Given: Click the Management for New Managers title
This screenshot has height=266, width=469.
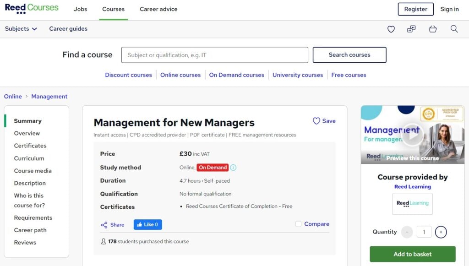Looking at the screenshot, I should (174, 123).
